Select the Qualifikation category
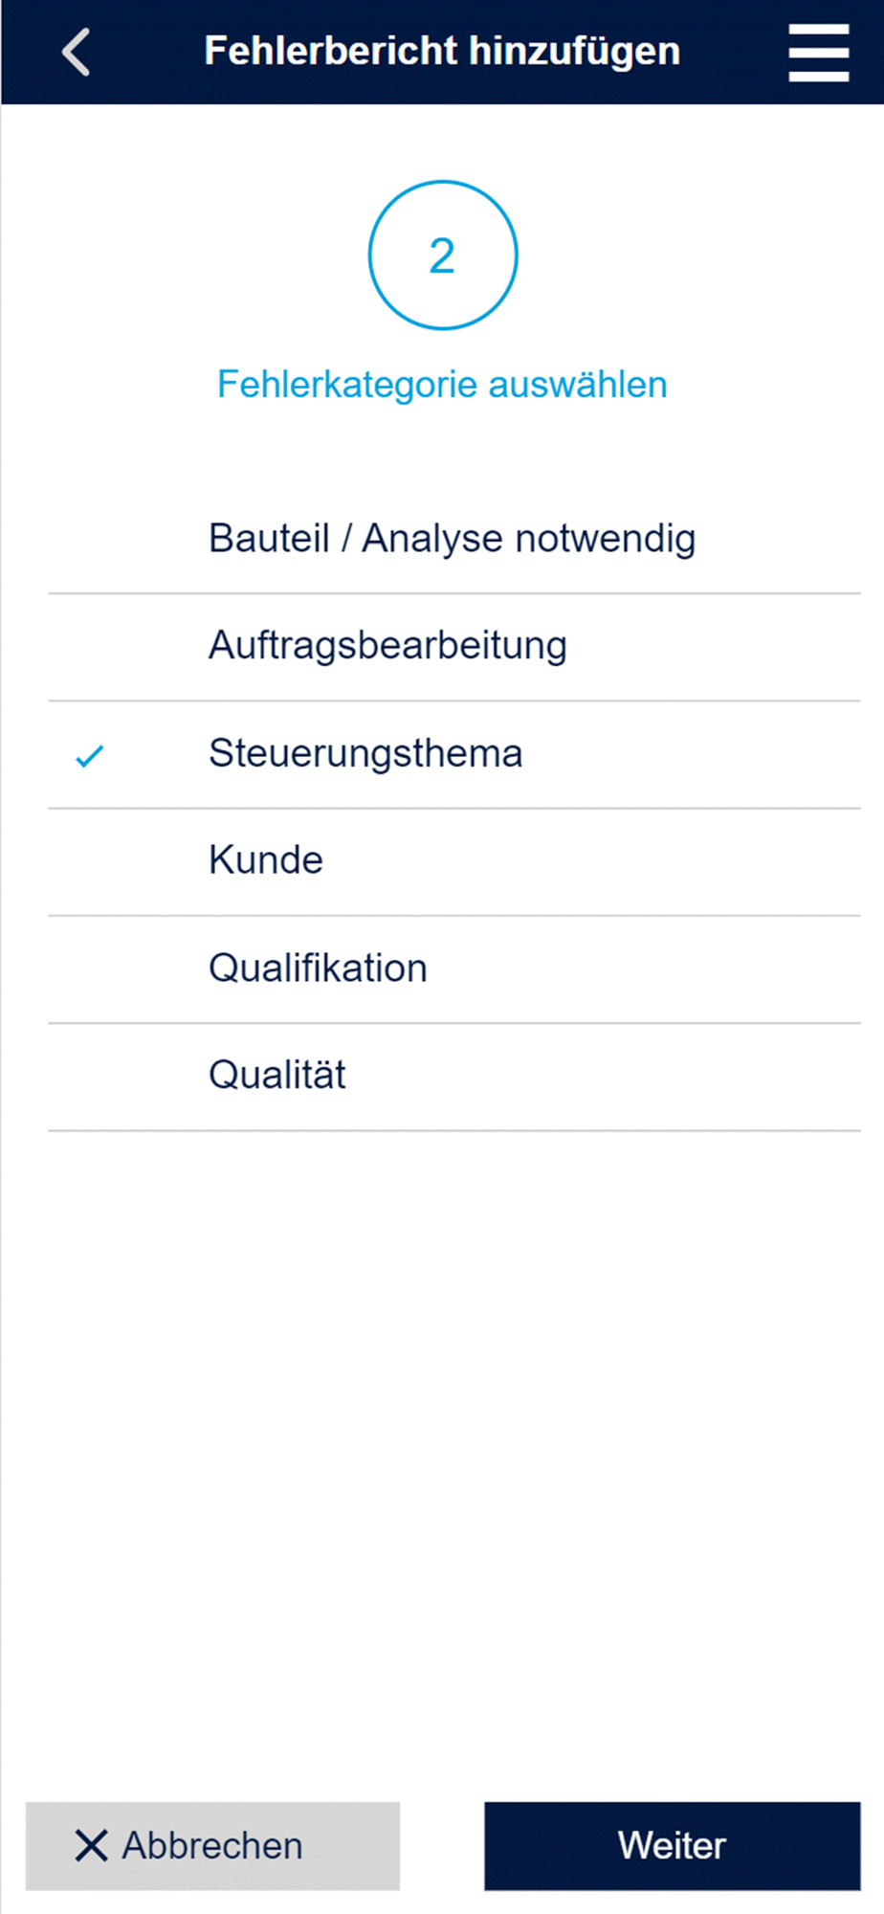 (x=454, y=969)
